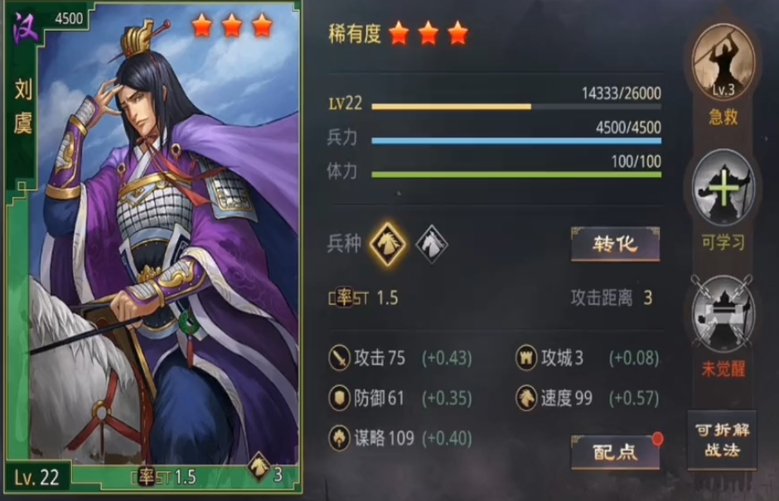This screenshot has height=501, width=779.
Task: Click the 体力 green stamina bar
Action: (516, 175)
